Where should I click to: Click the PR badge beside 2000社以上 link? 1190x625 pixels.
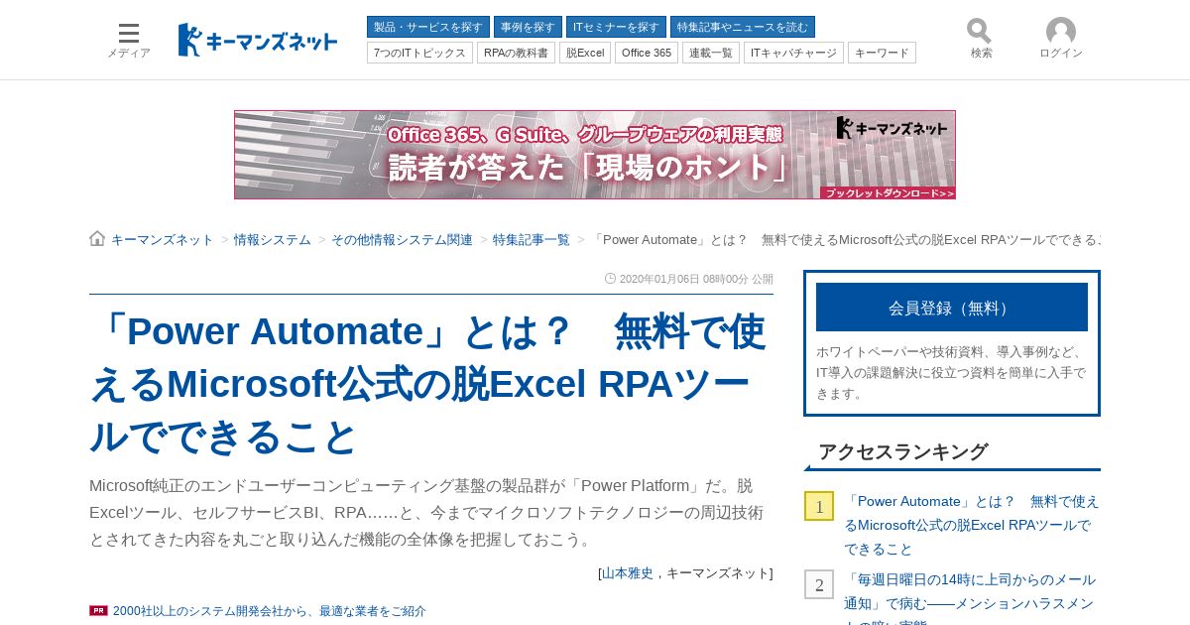point(98,611)
